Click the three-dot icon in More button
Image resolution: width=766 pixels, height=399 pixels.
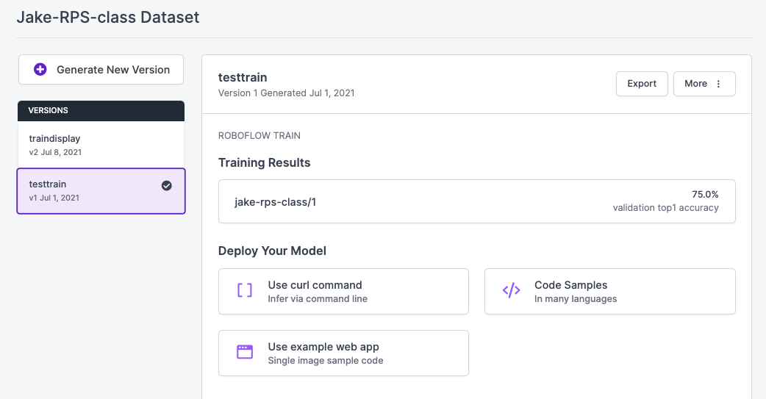(x=719, y=84)
